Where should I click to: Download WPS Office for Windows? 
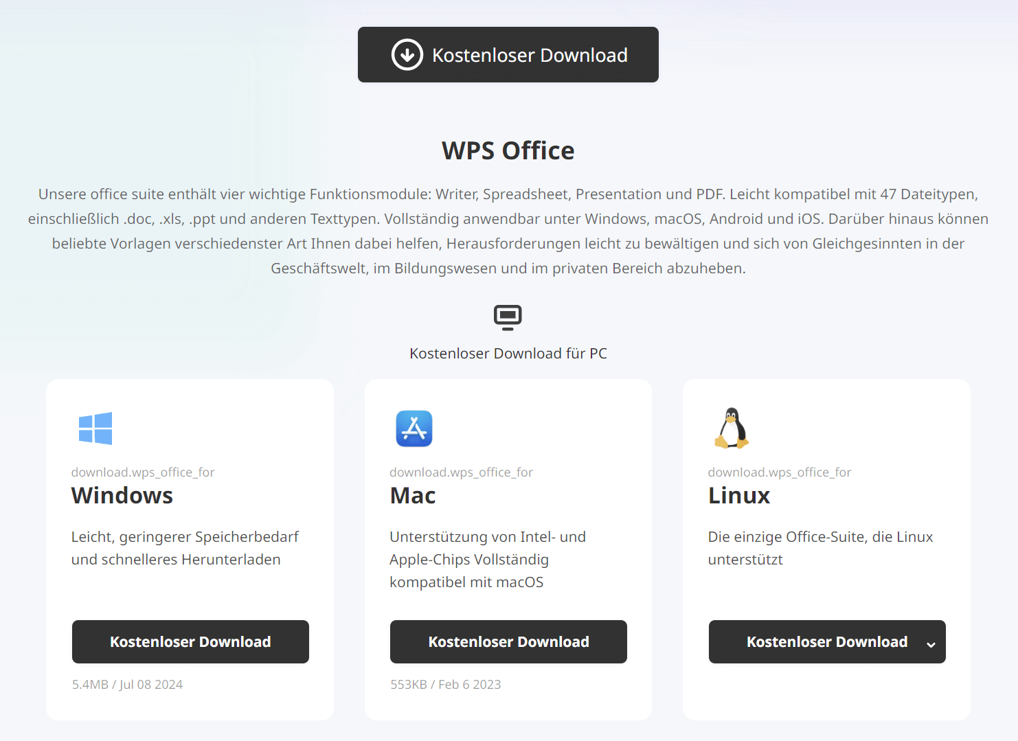tap(190, 641)
